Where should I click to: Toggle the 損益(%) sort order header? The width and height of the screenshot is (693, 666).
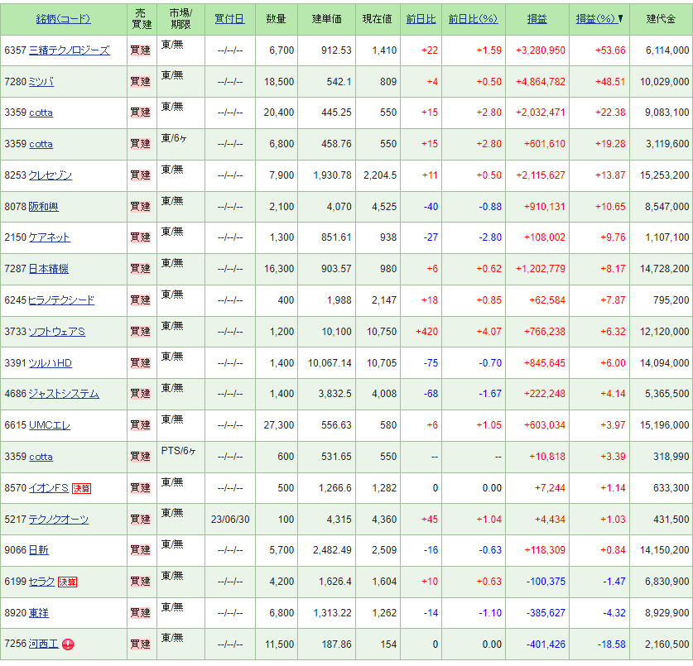tap(599, 18)
